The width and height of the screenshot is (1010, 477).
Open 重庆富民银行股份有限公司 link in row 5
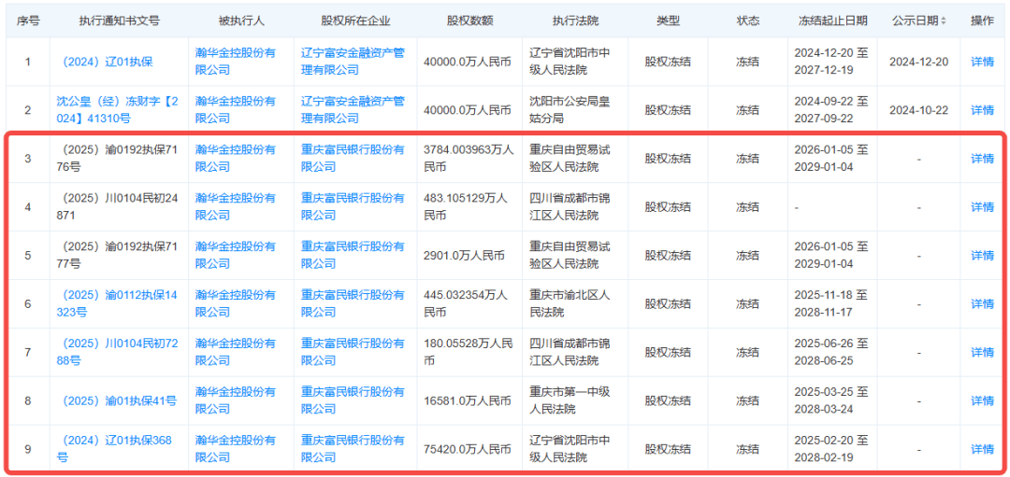click(x=353, y=255)
